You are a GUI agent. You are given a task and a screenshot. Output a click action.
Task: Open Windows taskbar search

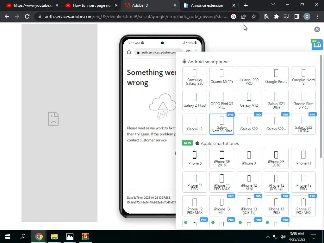click(x=23, y=237)
